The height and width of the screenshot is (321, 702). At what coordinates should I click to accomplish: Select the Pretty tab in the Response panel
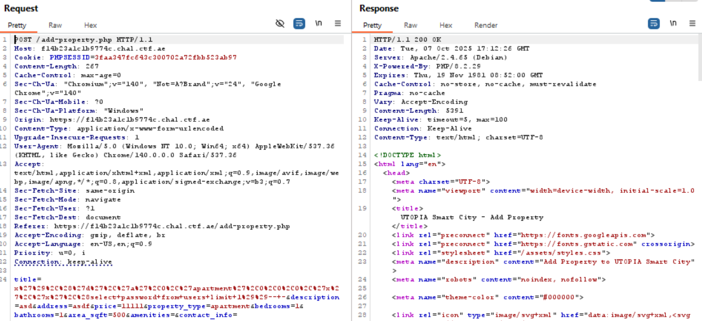[x=372, y=25]
